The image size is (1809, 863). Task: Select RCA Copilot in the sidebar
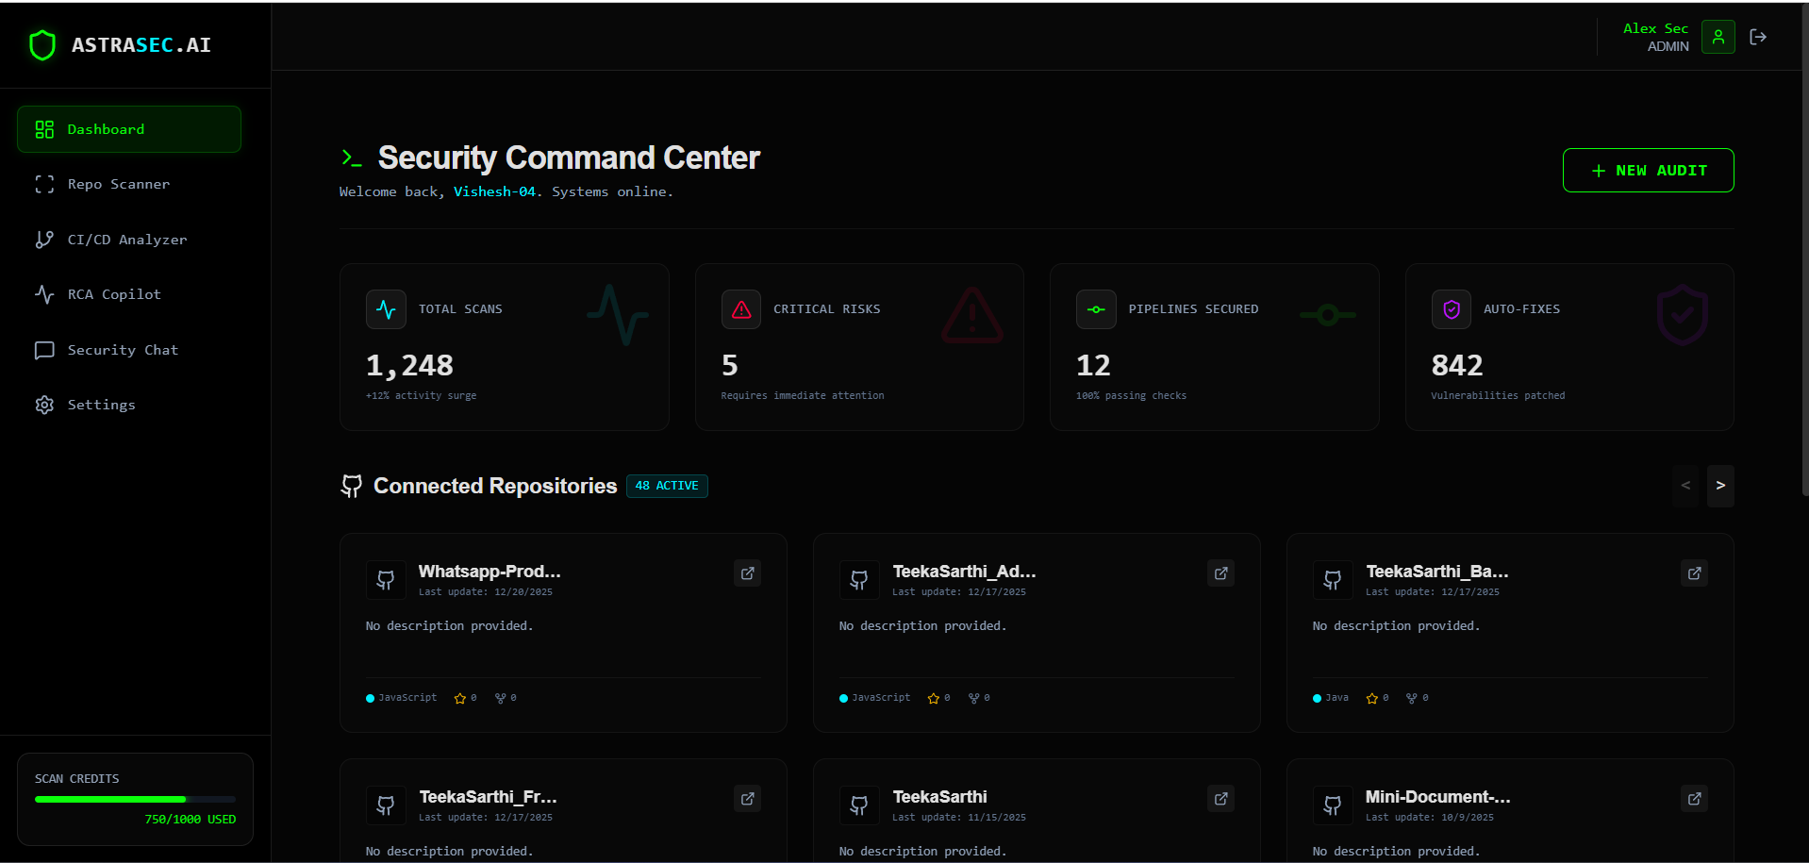click(x=129, y=294)
